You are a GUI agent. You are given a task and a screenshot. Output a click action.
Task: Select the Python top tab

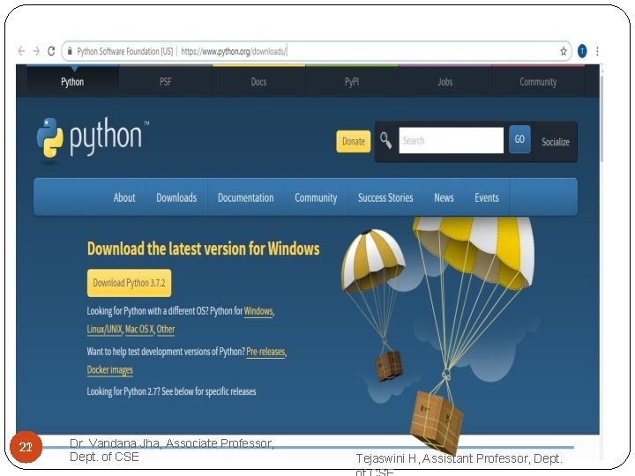pyautogui.click(x=72, y=82)
